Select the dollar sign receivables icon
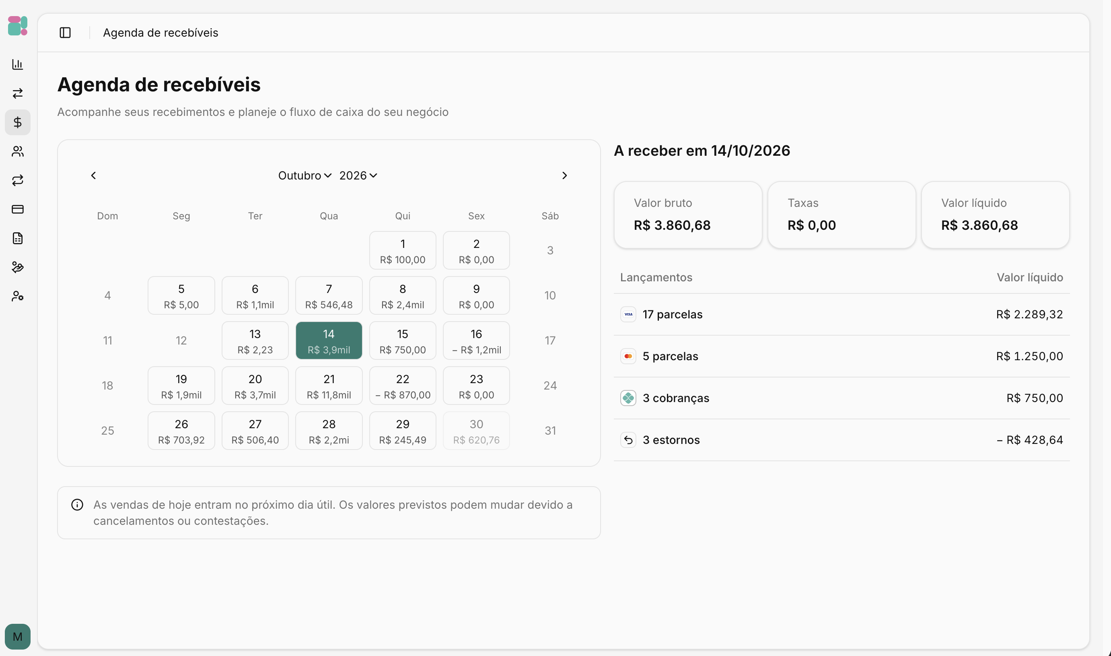The height and width of the screenshot is (656, 1111). coord(18,122)
